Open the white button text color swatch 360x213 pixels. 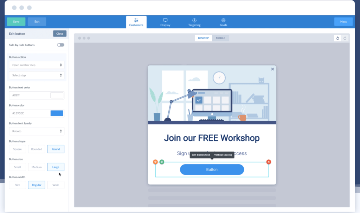click(x=57, y=95)
